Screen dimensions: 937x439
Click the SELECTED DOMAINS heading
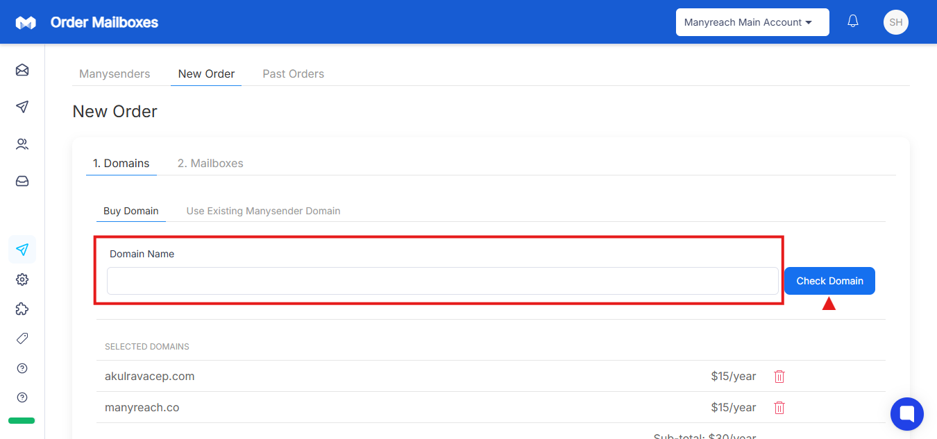[147, 346]
